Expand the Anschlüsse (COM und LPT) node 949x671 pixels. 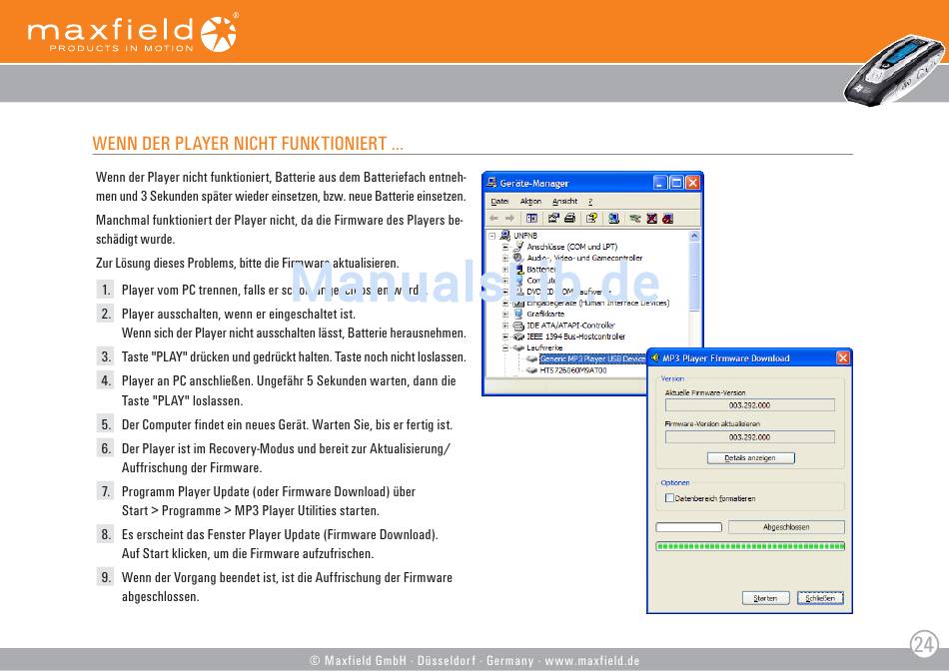[x=505, y=247]
